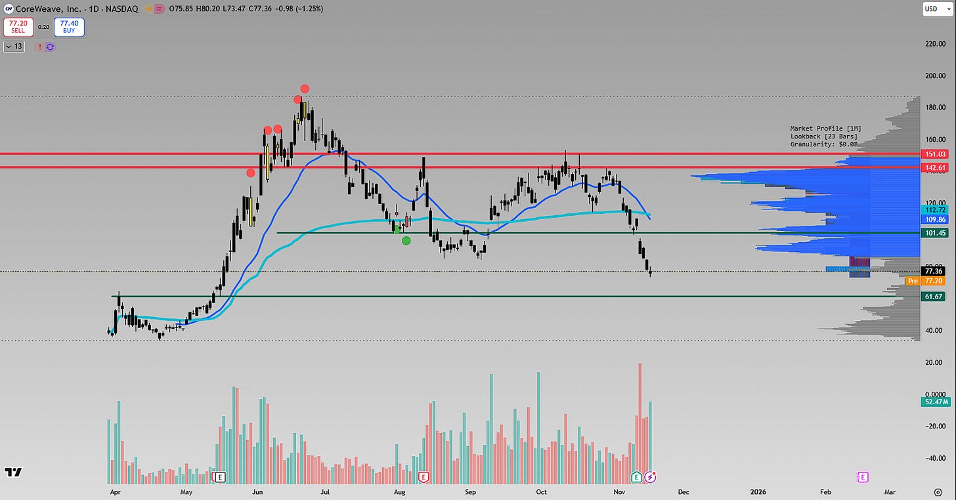Image resolution: width=956 pixels, height=500 pixels.
Task: Click the Dec label on time axis
Action: [x=684, y=491]
